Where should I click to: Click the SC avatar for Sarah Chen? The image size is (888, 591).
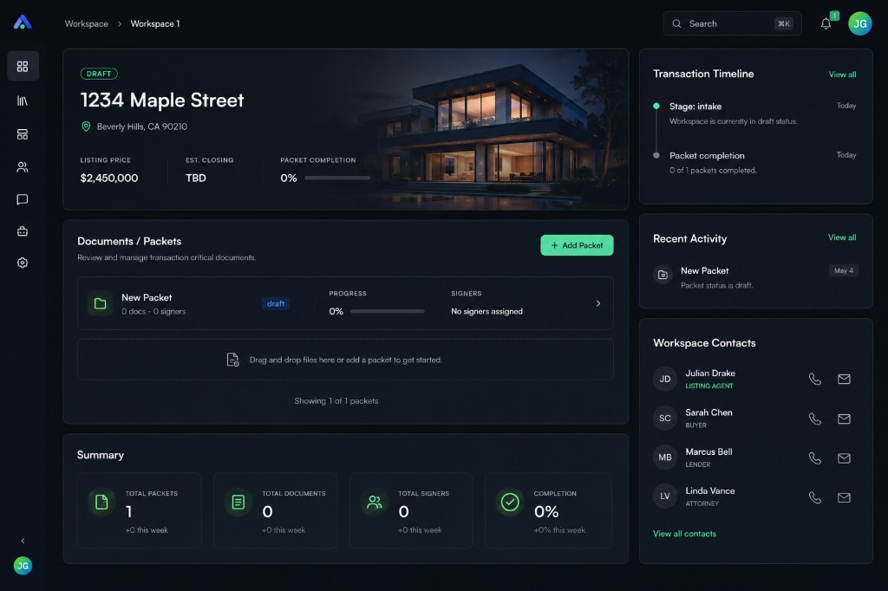(x=665, y=419)
